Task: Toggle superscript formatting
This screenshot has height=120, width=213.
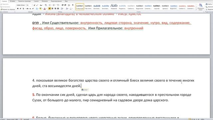Action: [33, 9]
